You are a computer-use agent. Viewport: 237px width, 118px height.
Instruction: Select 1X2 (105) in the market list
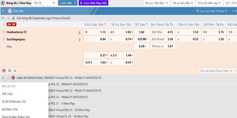[x=8, y=94]
